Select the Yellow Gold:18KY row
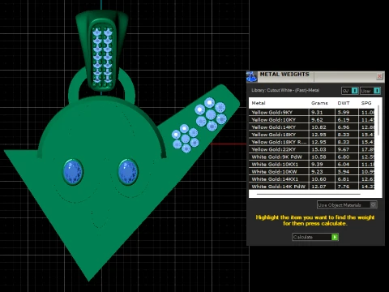Screen dimensions: 389x292 312,135
